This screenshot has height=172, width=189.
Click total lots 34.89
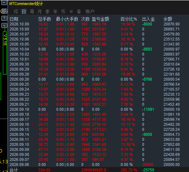(x=43, y=119)
